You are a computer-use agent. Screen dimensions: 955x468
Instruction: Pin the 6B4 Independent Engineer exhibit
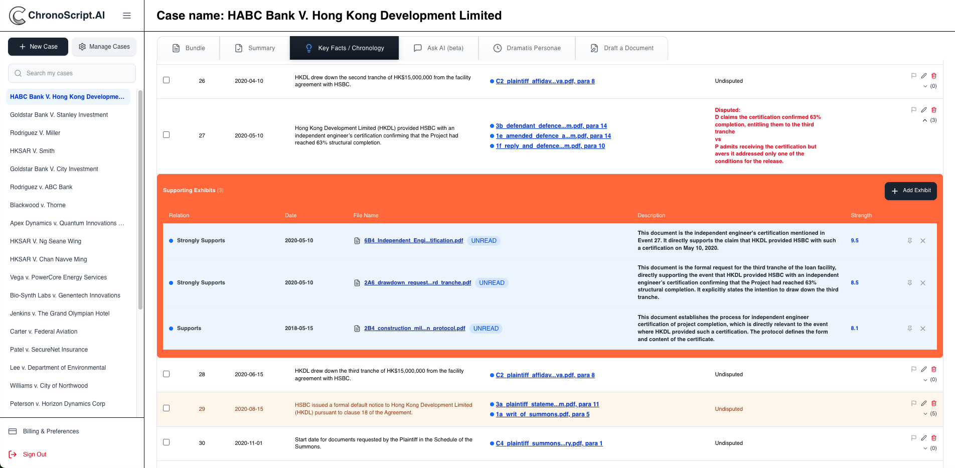[909, 241]
